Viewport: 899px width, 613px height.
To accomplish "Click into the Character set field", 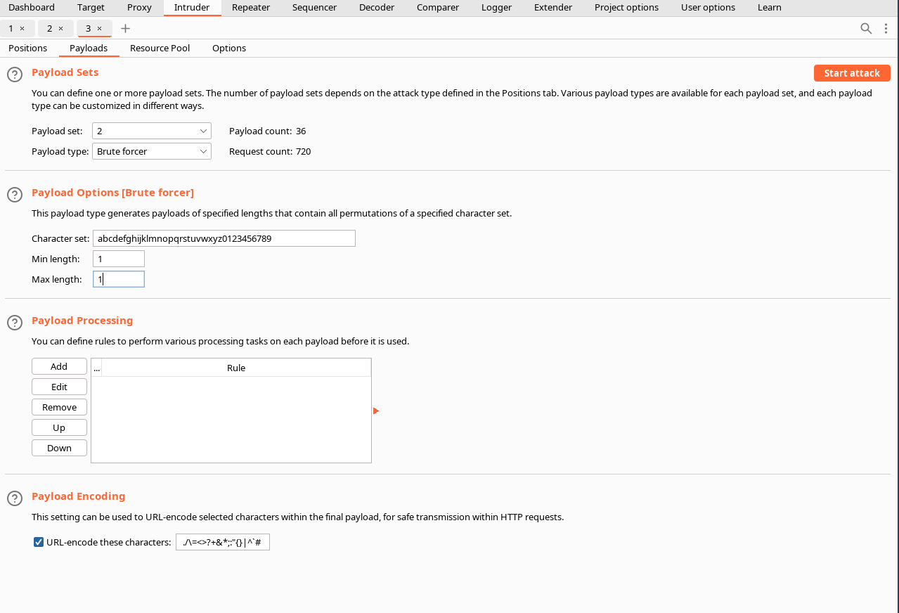I will pyautogui.click(x=224, y=238).
